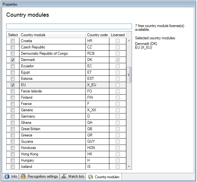Click the Licensed column header
The height and width of the screenshot is (182, 197).
click(118, 35)
